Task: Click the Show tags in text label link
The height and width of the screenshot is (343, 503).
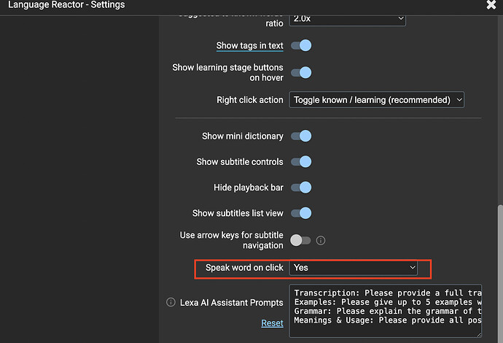Action: [x=249, y=45]
